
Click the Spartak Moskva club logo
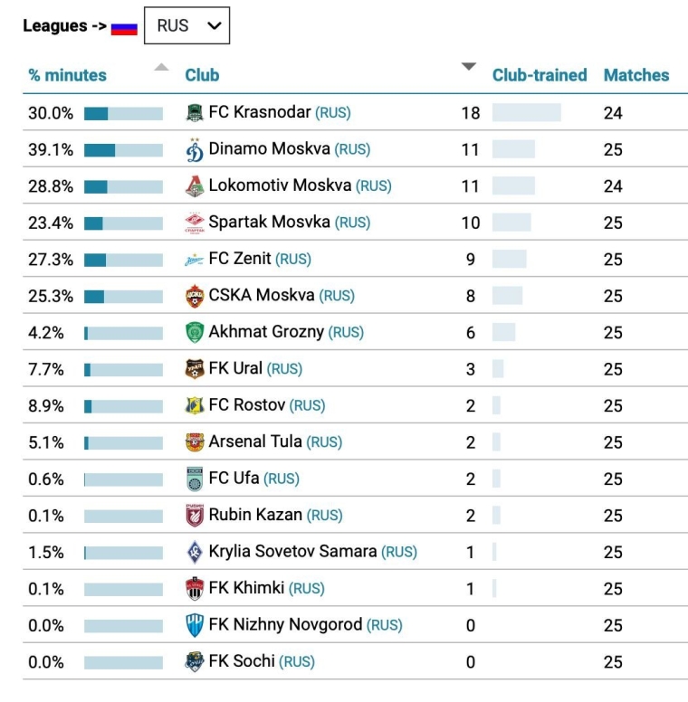pos(195,223)
